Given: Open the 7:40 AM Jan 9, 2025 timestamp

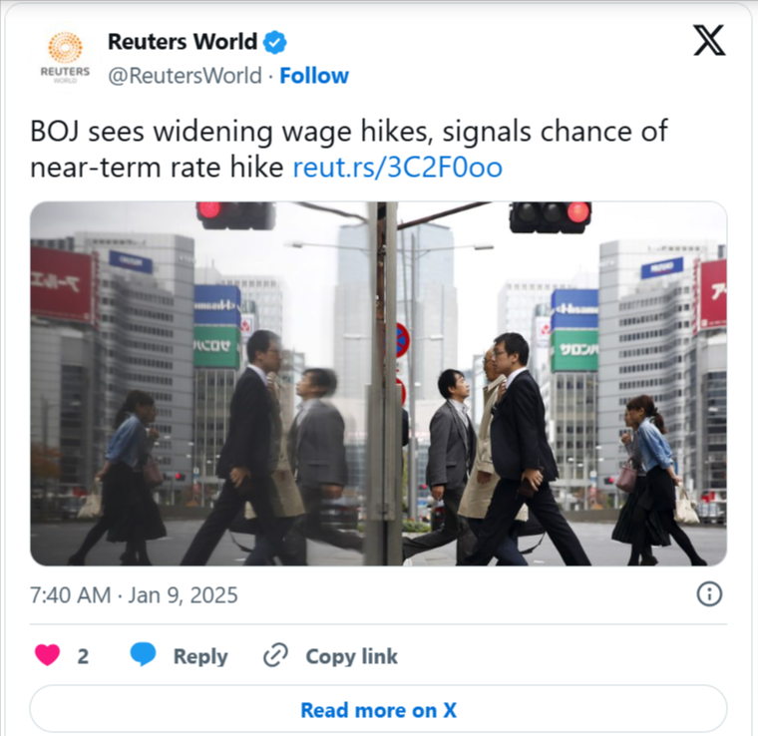Looking at the screenshot, I should tap(134, 595).
